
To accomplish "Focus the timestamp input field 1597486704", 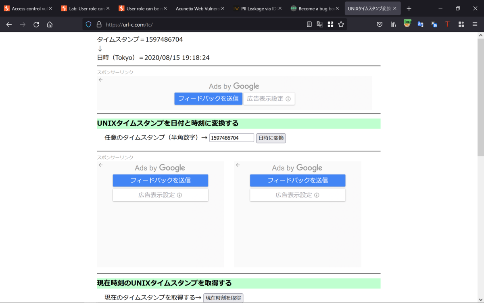I will [232, 138].
